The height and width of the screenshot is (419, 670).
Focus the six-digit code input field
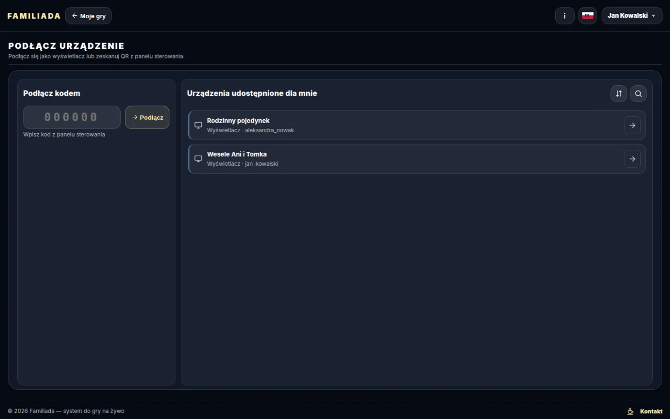tap(72, 117)
